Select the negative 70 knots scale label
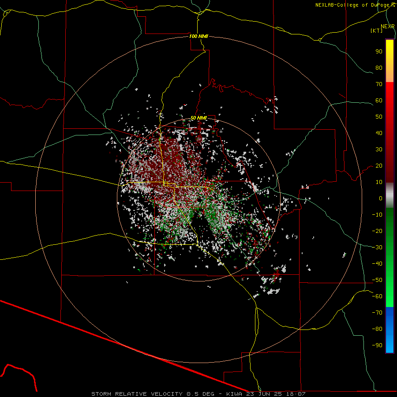 point(377,313)
